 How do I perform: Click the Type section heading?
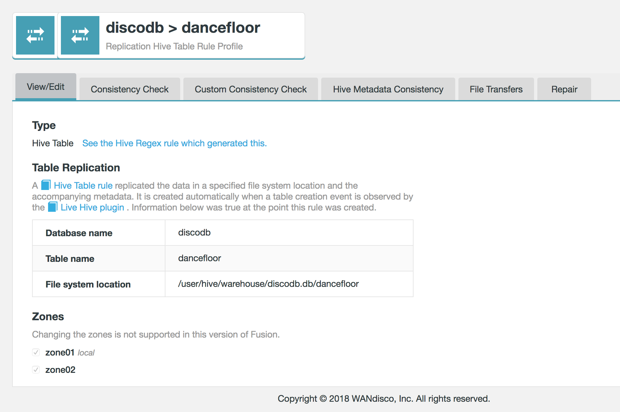pyautogui.click(x=44, y=125)
